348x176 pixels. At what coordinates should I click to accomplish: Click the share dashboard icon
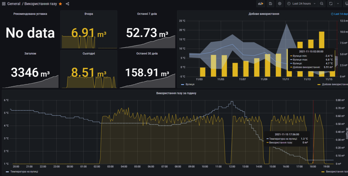tap(68, 4)
